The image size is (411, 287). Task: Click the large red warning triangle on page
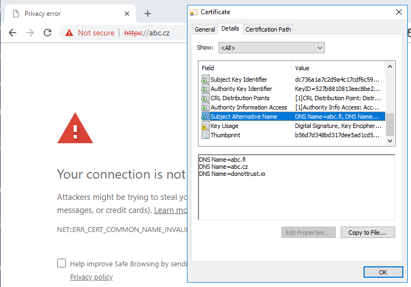tap(75, 128)
